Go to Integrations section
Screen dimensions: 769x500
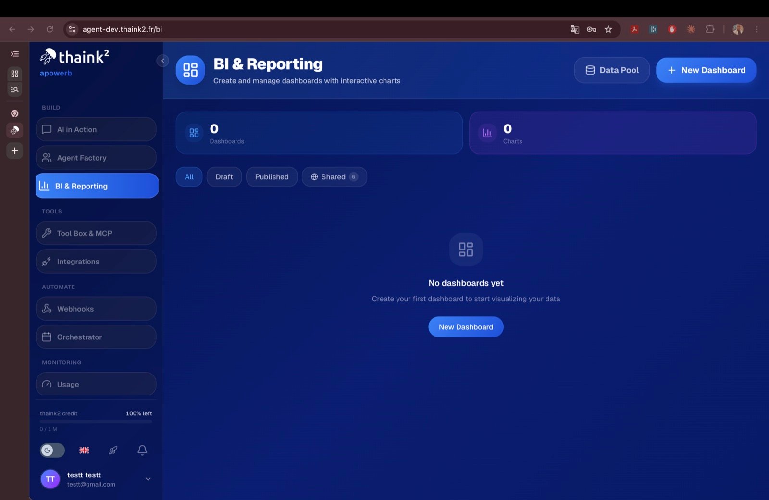point(96,262)
